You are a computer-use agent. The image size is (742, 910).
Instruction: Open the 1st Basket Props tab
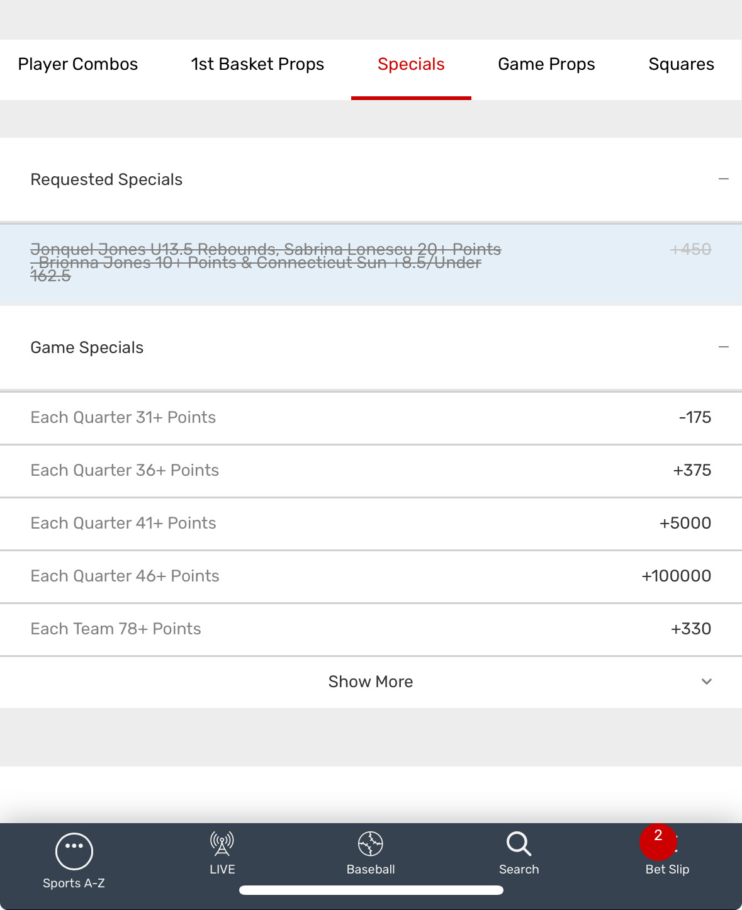pyautogui.click(x=257, y=64)
